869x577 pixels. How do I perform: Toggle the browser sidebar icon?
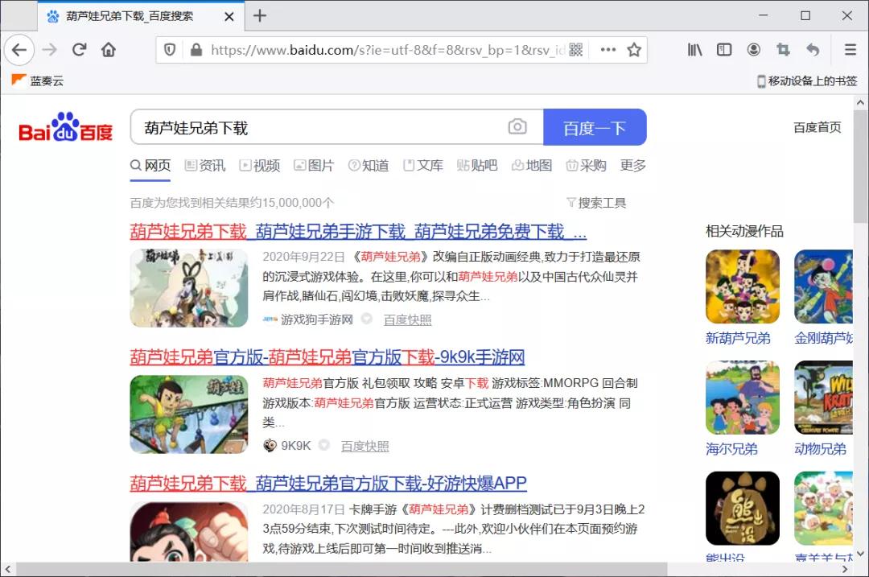(724, 49)
